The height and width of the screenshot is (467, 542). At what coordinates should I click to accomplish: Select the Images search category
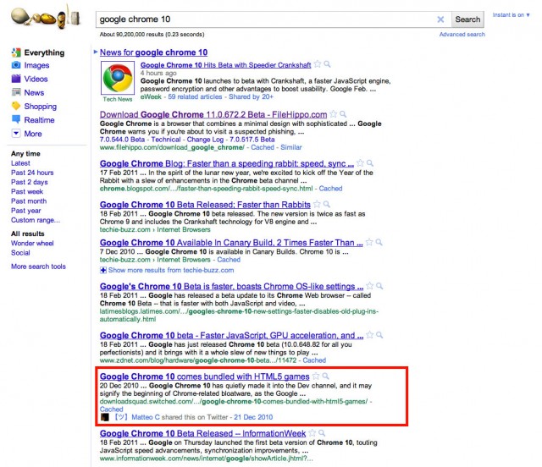click(36, 65)
